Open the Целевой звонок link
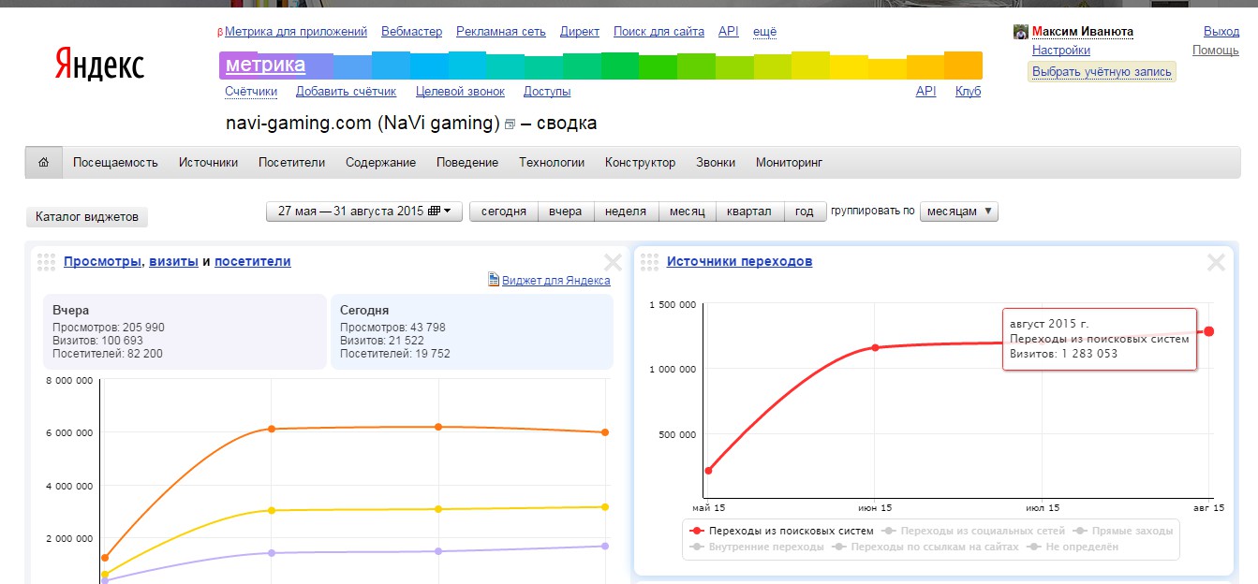This screenshot has width=1258, height=584. click(460, 92)
